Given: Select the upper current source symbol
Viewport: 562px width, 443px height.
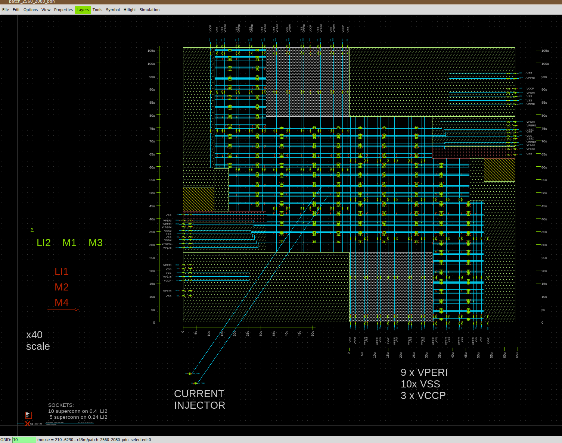Looking at the screenshot, I should pos(190,373).
